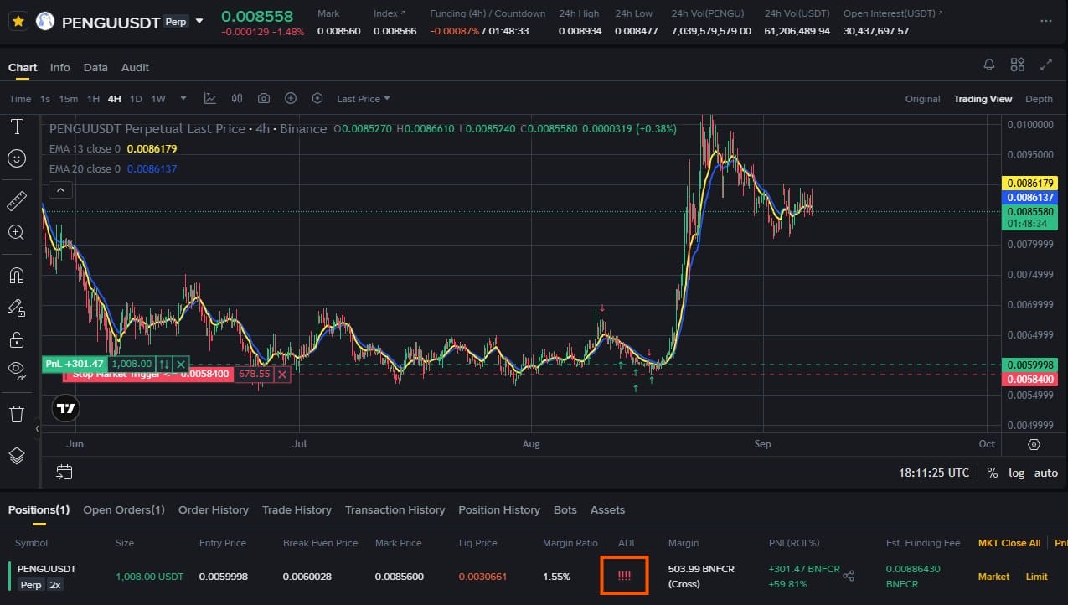Select the zoom-in magnifier tool
Screen dimensions: 1068x605
click(x=16, y=233)
